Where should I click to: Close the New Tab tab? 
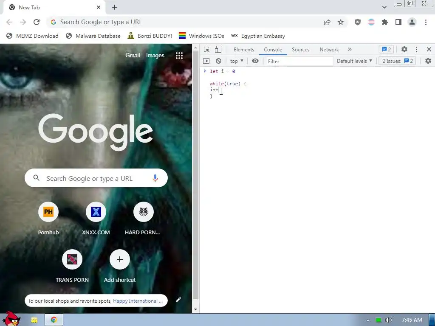tap(99, 8)
